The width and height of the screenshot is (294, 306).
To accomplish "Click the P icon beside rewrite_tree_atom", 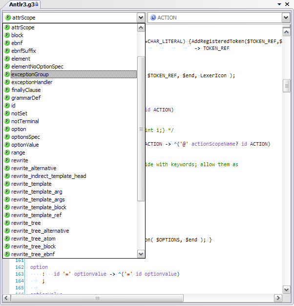I will click(x=7, y=239).
